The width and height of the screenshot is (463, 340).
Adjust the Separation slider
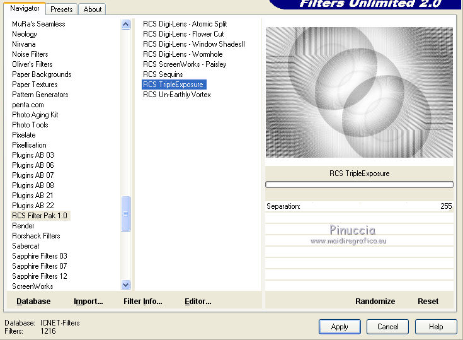click(359, 206)
